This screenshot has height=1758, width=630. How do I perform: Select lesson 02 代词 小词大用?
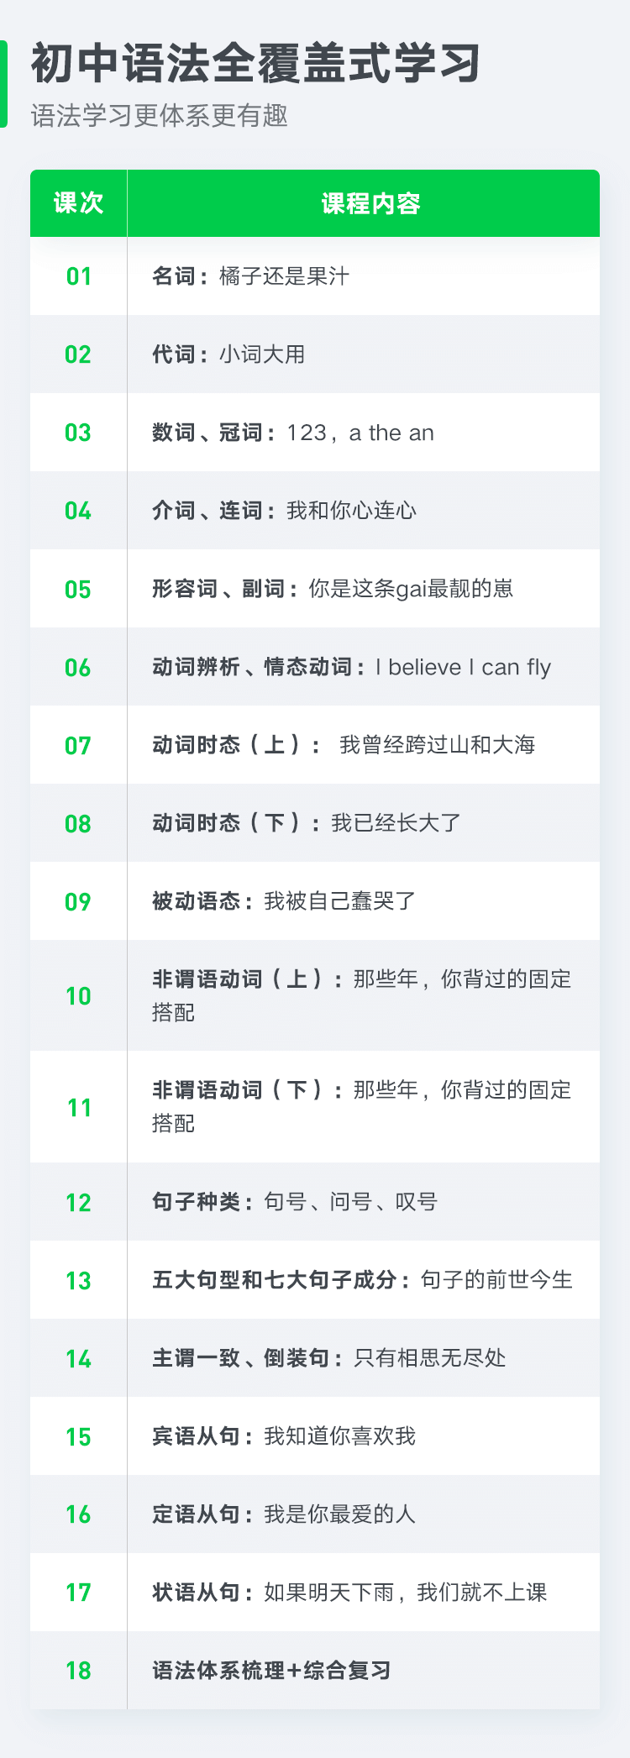tap(315, 354)
